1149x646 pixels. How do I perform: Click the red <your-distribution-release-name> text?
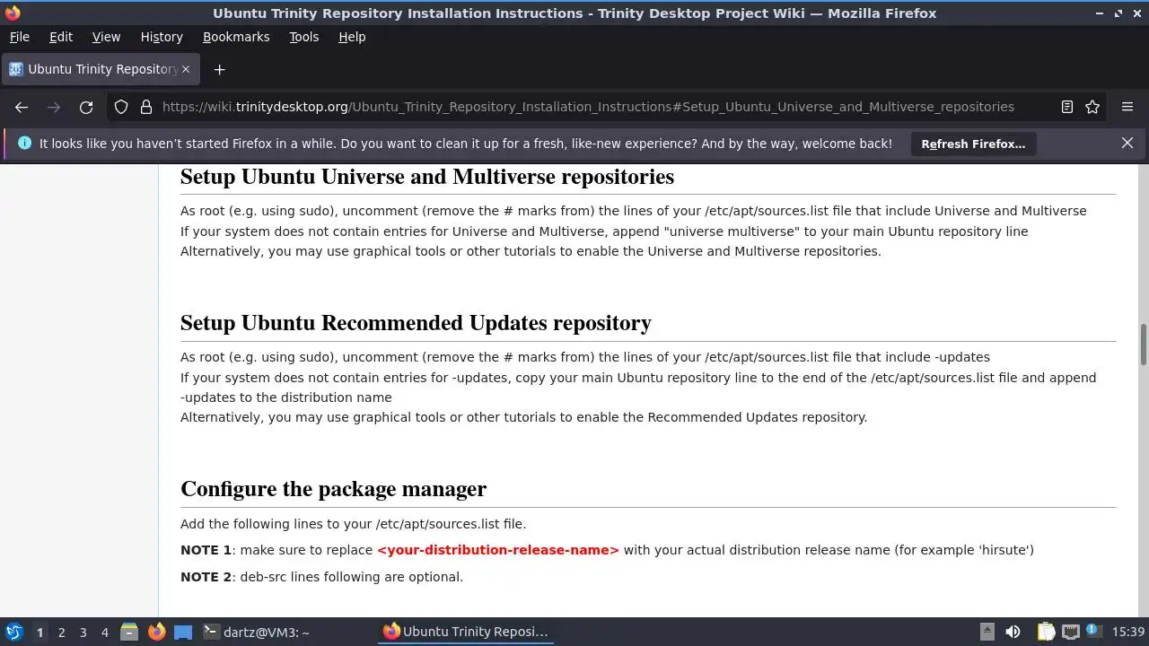498,550
